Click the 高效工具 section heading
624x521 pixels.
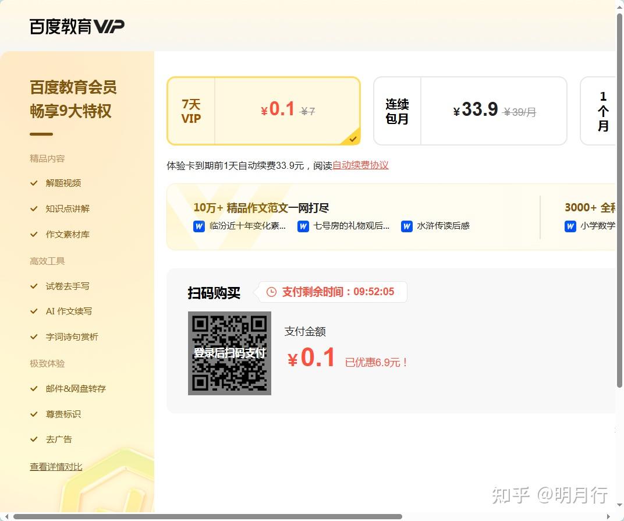pos(47,261)
